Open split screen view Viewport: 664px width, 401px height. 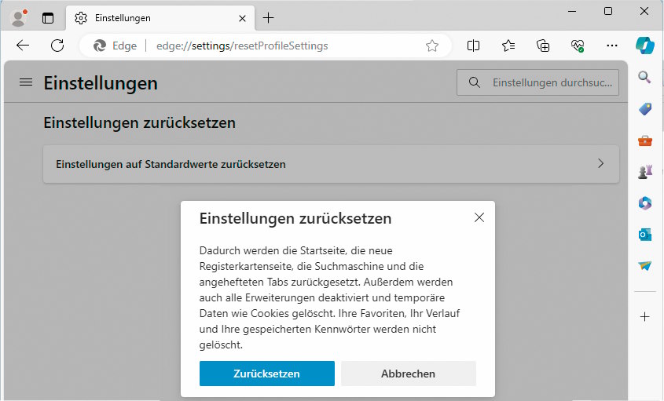click(473, 46)
